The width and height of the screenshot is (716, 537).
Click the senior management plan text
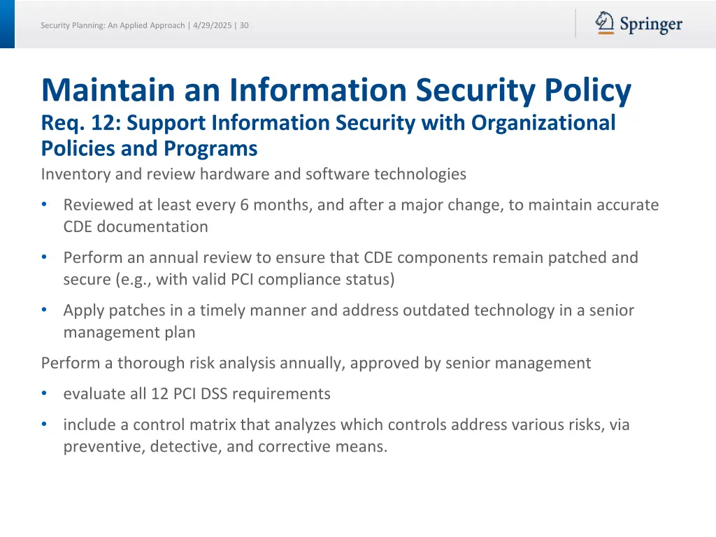[x=129, y=332]
